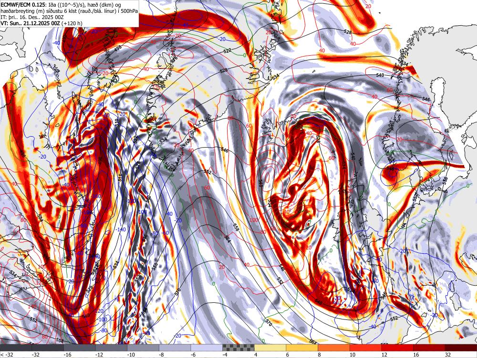The height and width of the screenshot is (358, 477).
Task: Select the dark red swatch above 16
Action: pyautogui.click(x=429, y=348)
